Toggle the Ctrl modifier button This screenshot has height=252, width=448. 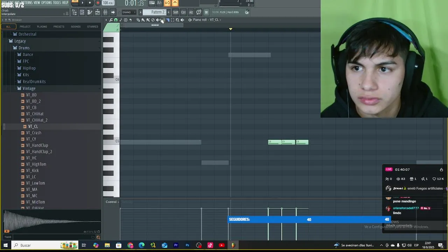point(183,12)
